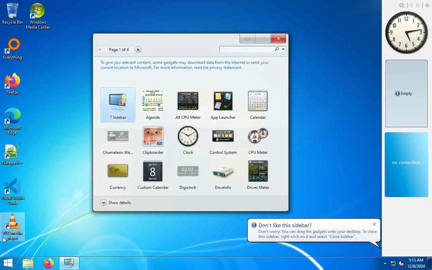Viewport: 432px width, 270px height.
Task: Click the gadget search field
Action: point(247,49)
